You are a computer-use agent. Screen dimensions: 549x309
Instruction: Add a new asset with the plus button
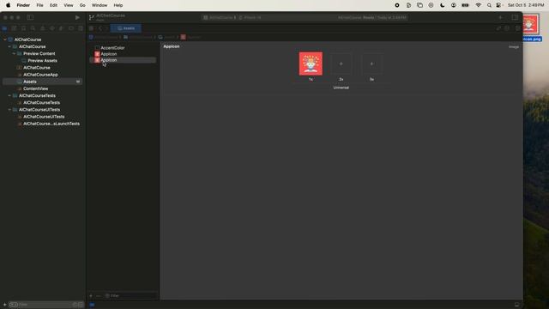pyautogui.click(x=91, y=295)
